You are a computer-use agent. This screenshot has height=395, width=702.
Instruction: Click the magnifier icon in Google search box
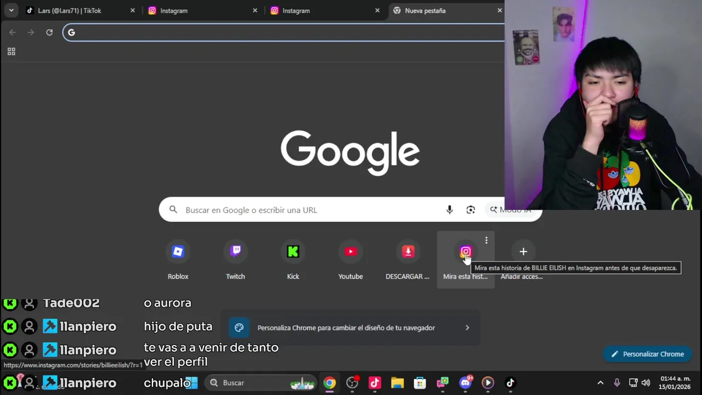coord(173,210)
